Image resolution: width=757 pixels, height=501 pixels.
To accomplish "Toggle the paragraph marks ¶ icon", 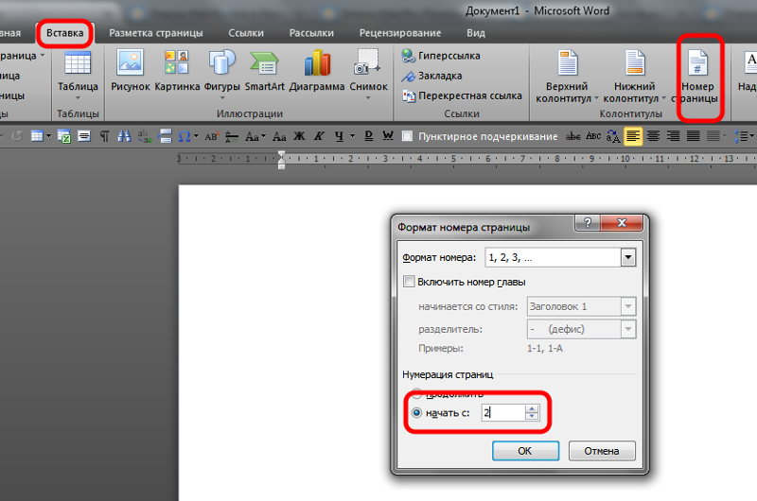I will (104, 136).
